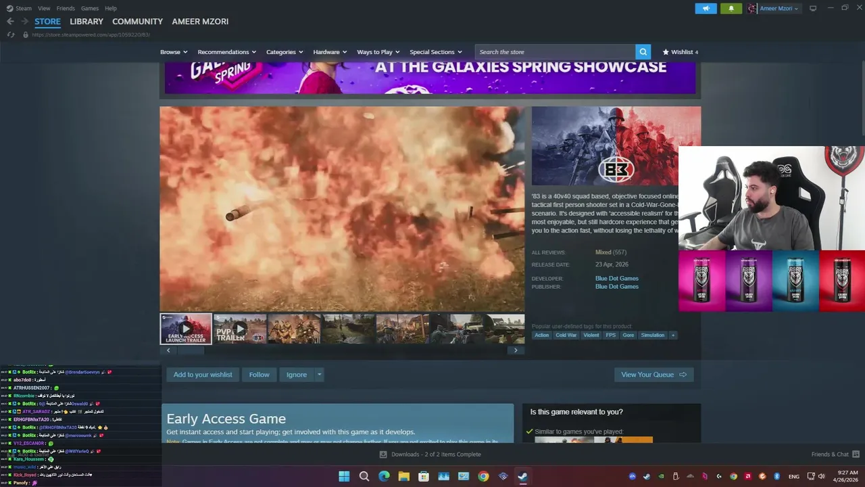Open Google Chrome from the taskbar

[x=483, y=476]
